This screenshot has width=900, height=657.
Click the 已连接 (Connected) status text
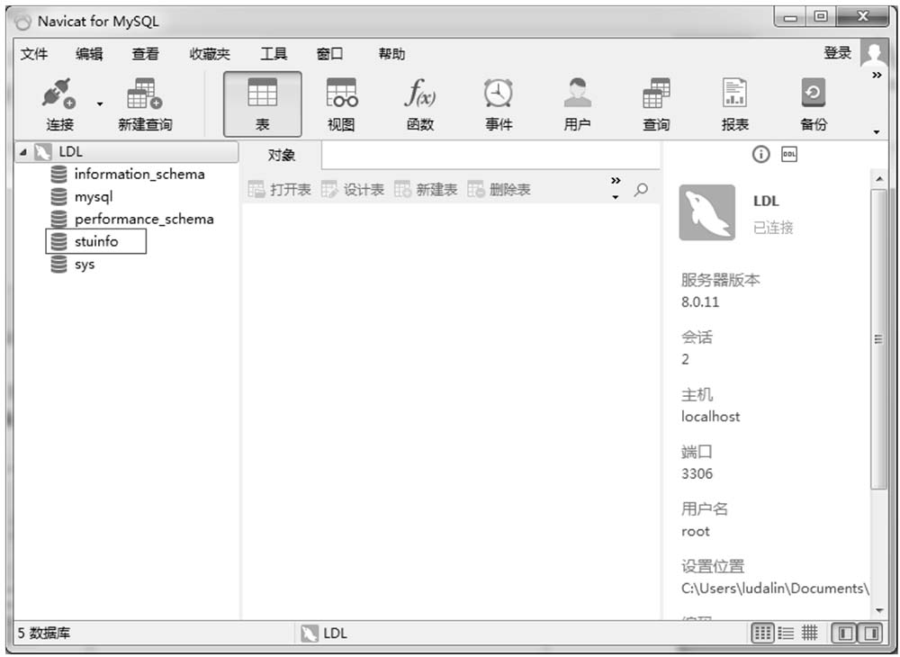[773, 228]
